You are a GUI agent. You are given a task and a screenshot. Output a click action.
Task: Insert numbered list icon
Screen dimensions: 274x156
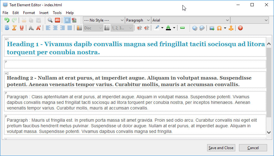click(107, 28)
